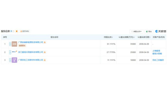Click the 序号 column header
The width and height of the screenshot is (168, 94).
pos(5,37)
